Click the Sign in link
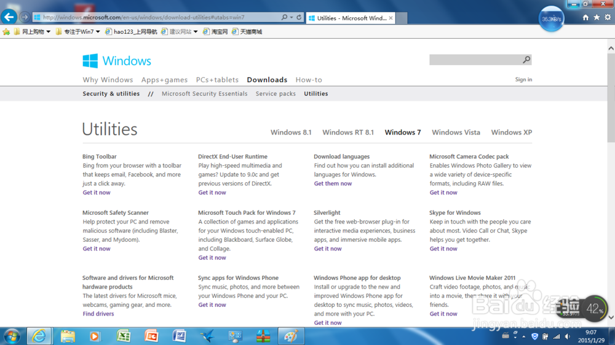Screen dimensions: 615x345 pyautogui.click(x=523, y=79)
